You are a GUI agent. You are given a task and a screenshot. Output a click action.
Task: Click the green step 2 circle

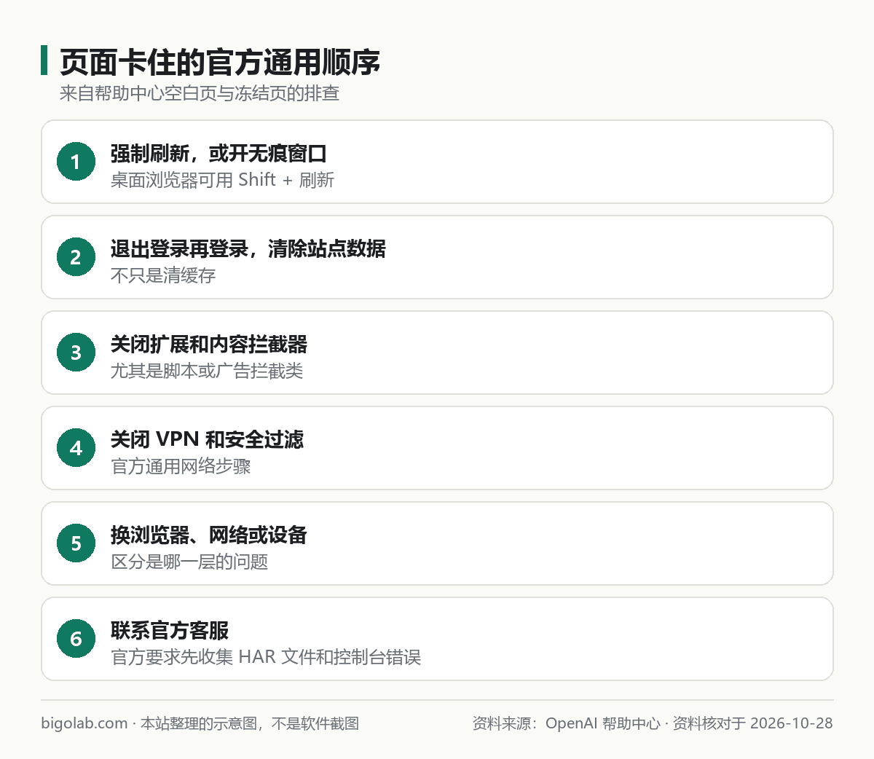(76, 257)
